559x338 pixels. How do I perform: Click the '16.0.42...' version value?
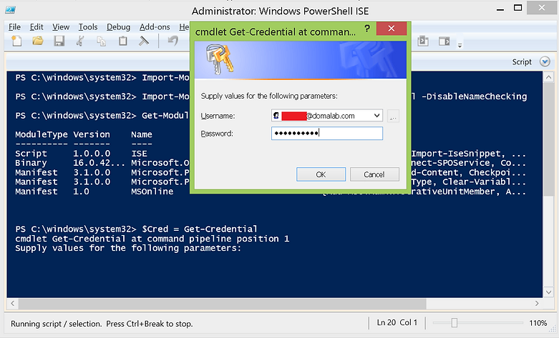(x=99, y=163)
